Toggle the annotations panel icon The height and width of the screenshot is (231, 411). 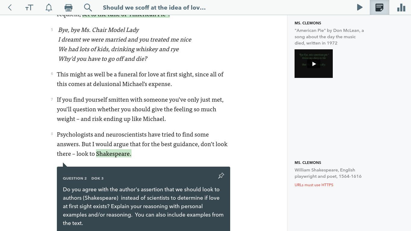pyautogui.click(x=379, y=8)
